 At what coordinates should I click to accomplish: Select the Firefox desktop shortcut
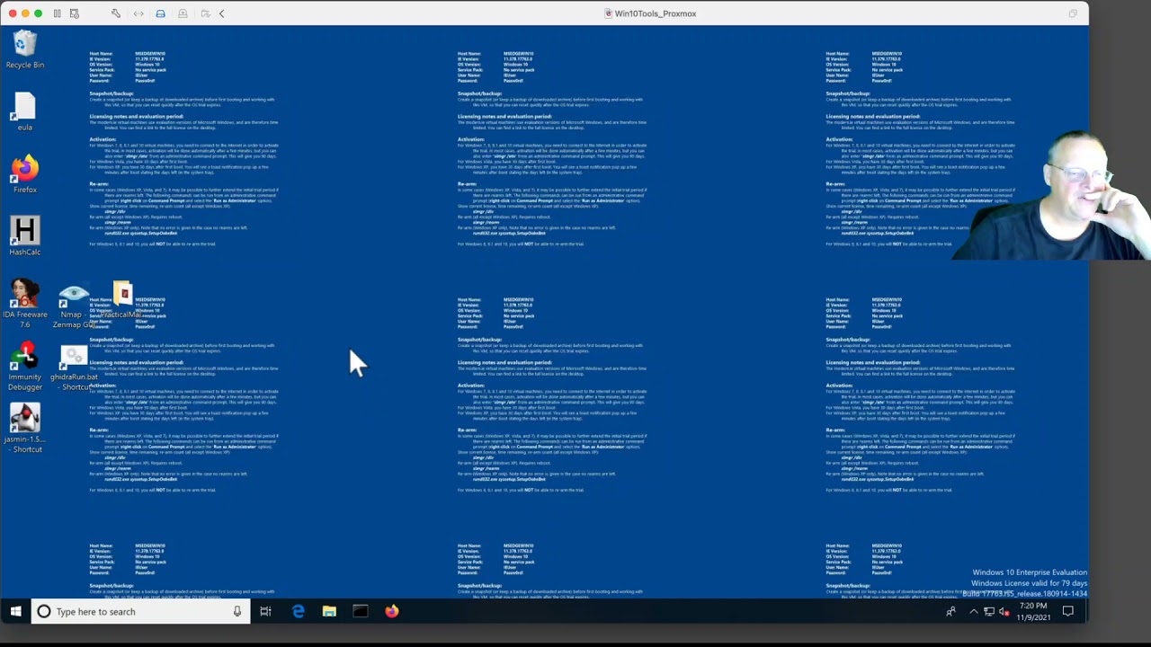[x=25, y=174]
